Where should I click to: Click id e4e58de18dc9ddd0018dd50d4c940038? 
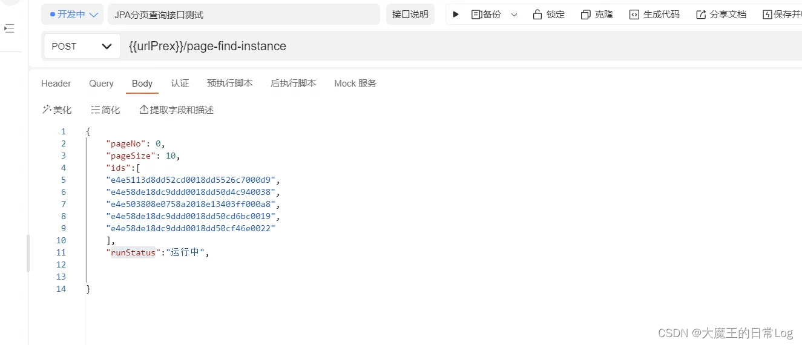191,192
